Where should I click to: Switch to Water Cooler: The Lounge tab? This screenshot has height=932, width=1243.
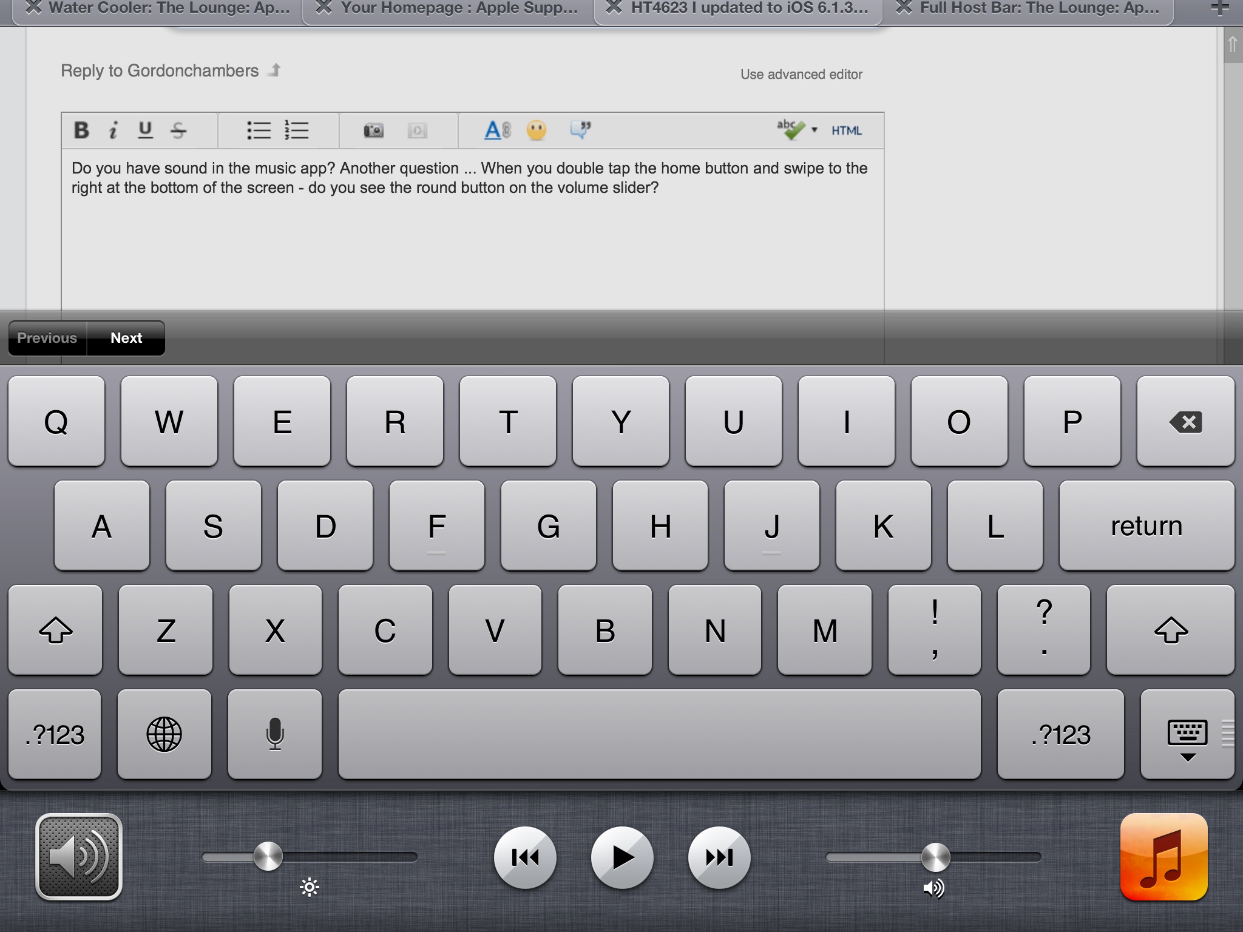169,8
